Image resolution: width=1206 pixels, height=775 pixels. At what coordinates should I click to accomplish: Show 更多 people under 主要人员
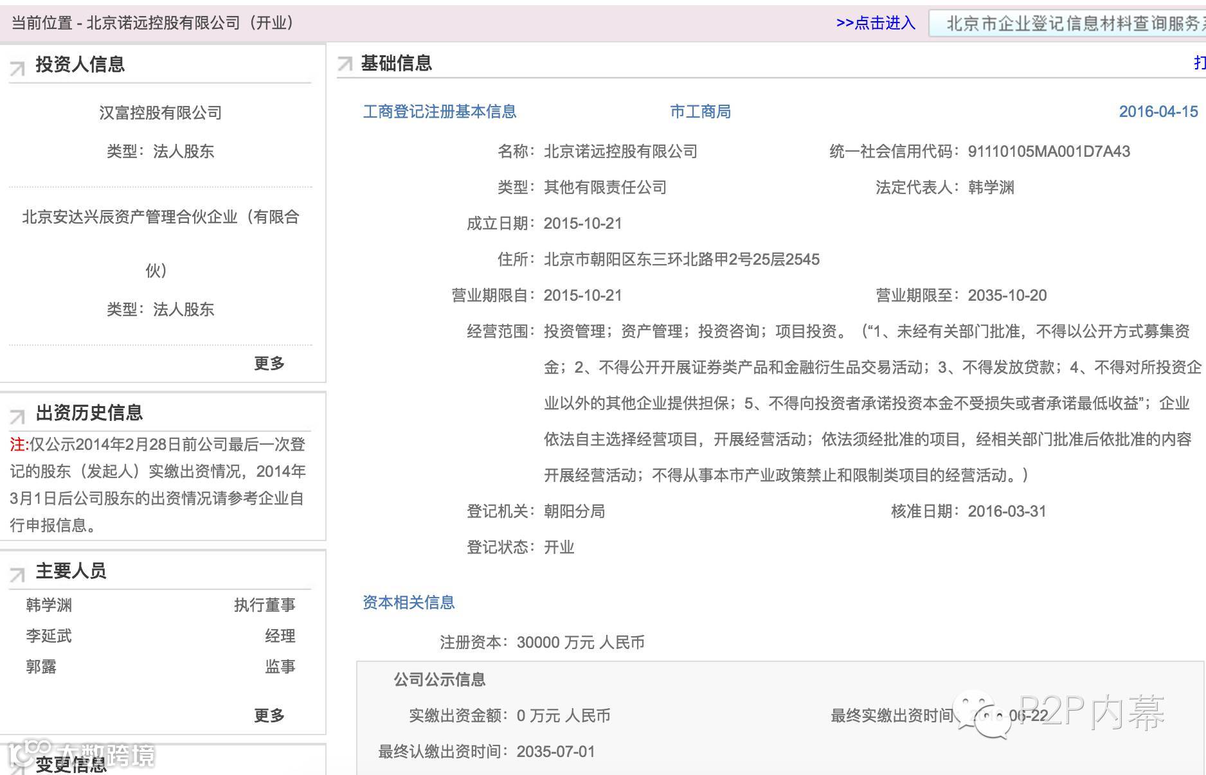[269, 715]
